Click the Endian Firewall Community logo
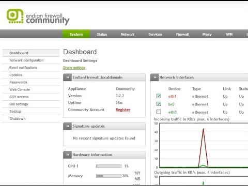Screen dimensions: 248x186 click(x=38, y=17)
